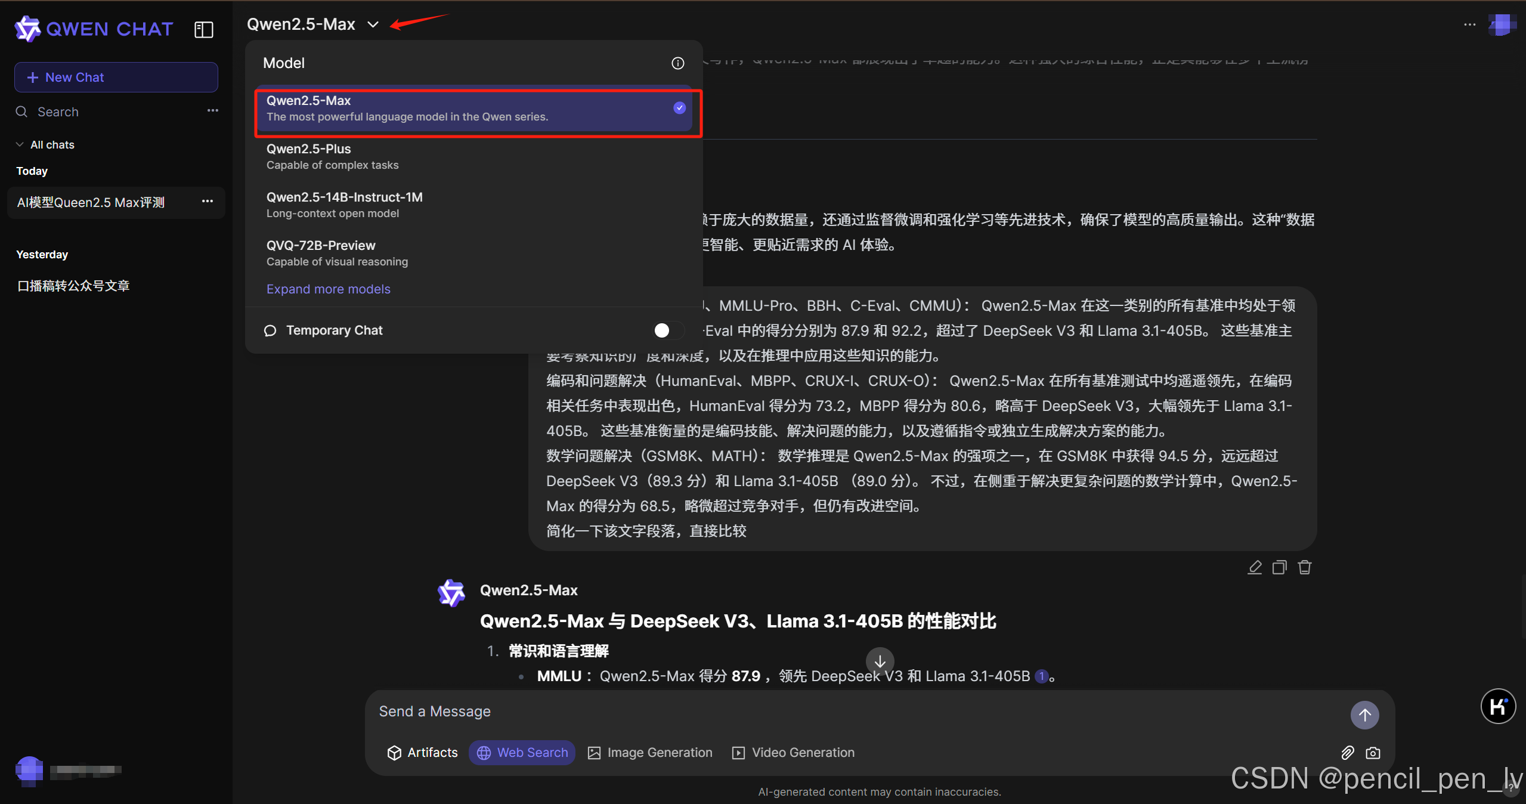Click the model info icon

[x=677, y=63]
